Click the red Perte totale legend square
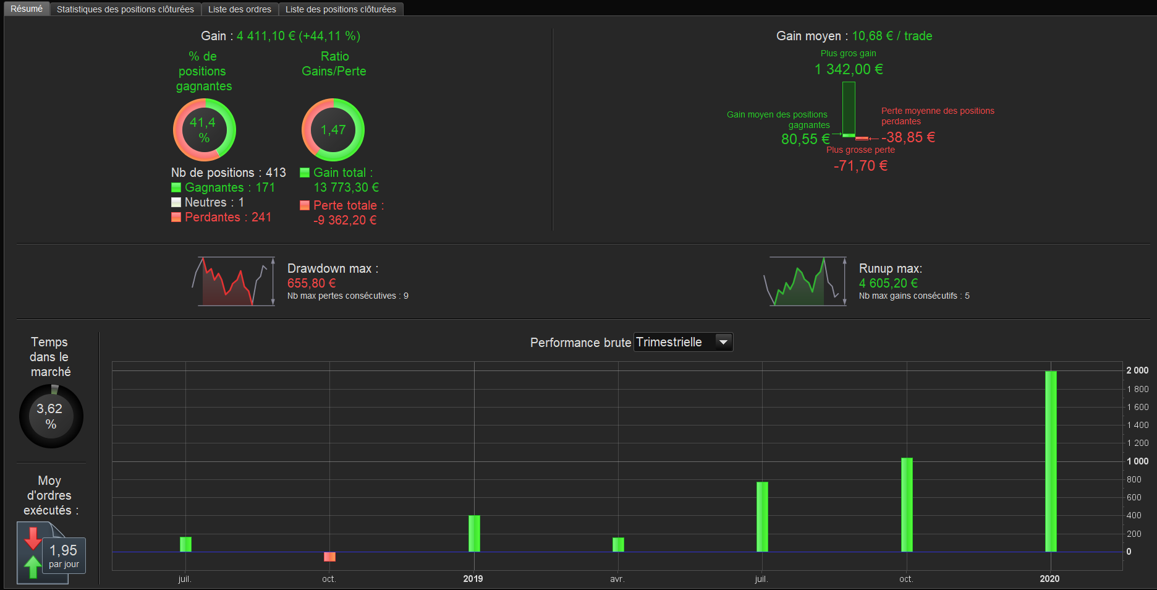Image resolution: width=1157 pixels, height=590 pixels. 305,205
